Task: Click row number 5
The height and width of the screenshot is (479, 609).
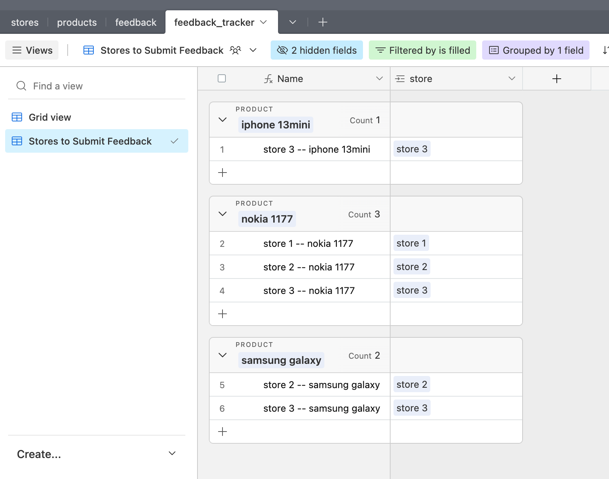Action: pyautogui.click(x=222, y=385)
